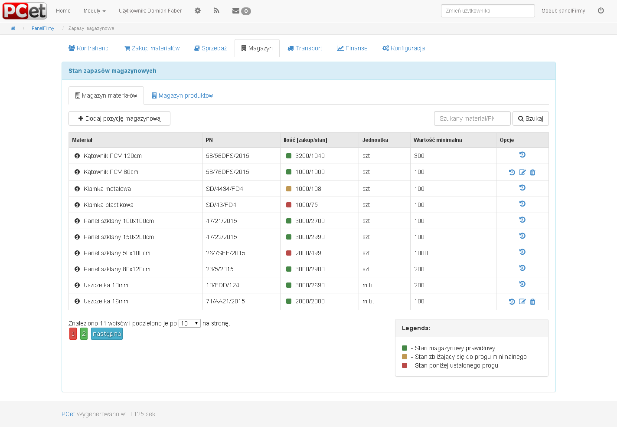Switch to the Kontrahenci tab

click(89, 48)
